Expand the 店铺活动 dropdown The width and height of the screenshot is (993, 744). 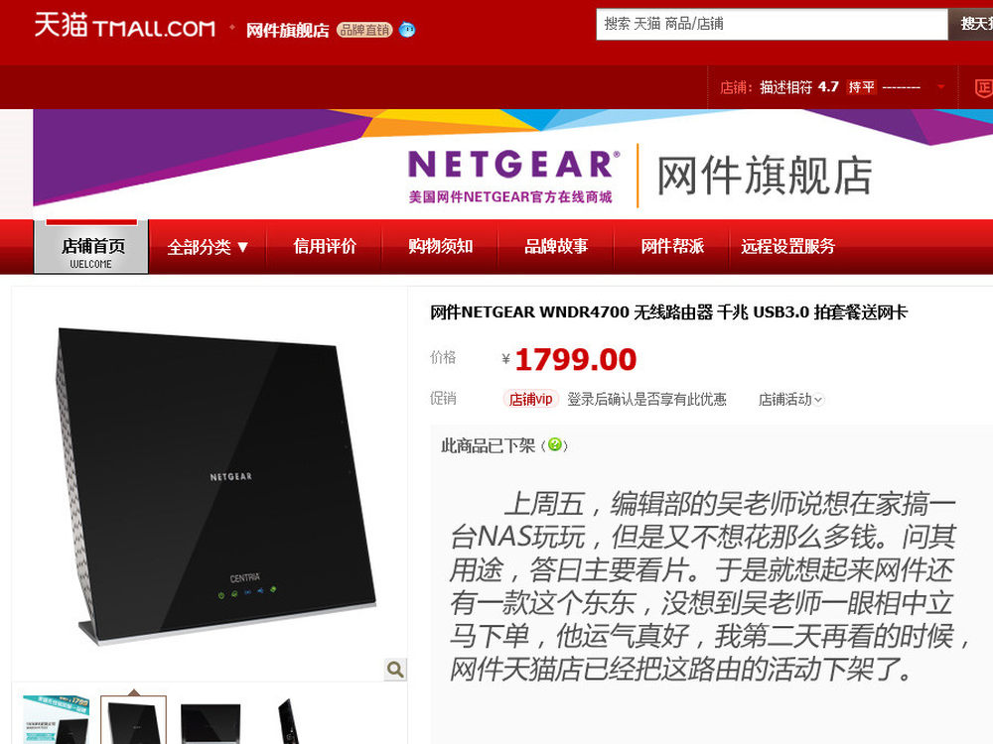[x=790, y=399]
